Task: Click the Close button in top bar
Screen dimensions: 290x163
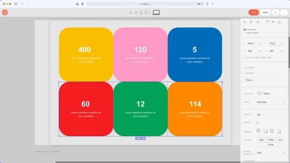Action: click(265, 12)
